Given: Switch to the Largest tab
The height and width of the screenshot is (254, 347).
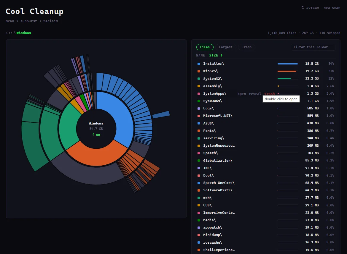Looking at the screenshot, I should coord(225,47).
